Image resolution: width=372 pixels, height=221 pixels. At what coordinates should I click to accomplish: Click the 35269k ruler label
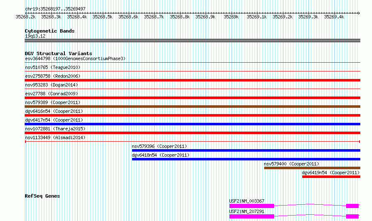tap(231, 17)
